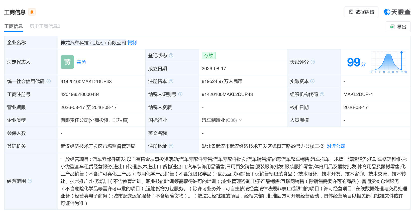The image size is (414, 218).
Task: Click the 经营范围 business scope description text
Action: tap(234, 181)
